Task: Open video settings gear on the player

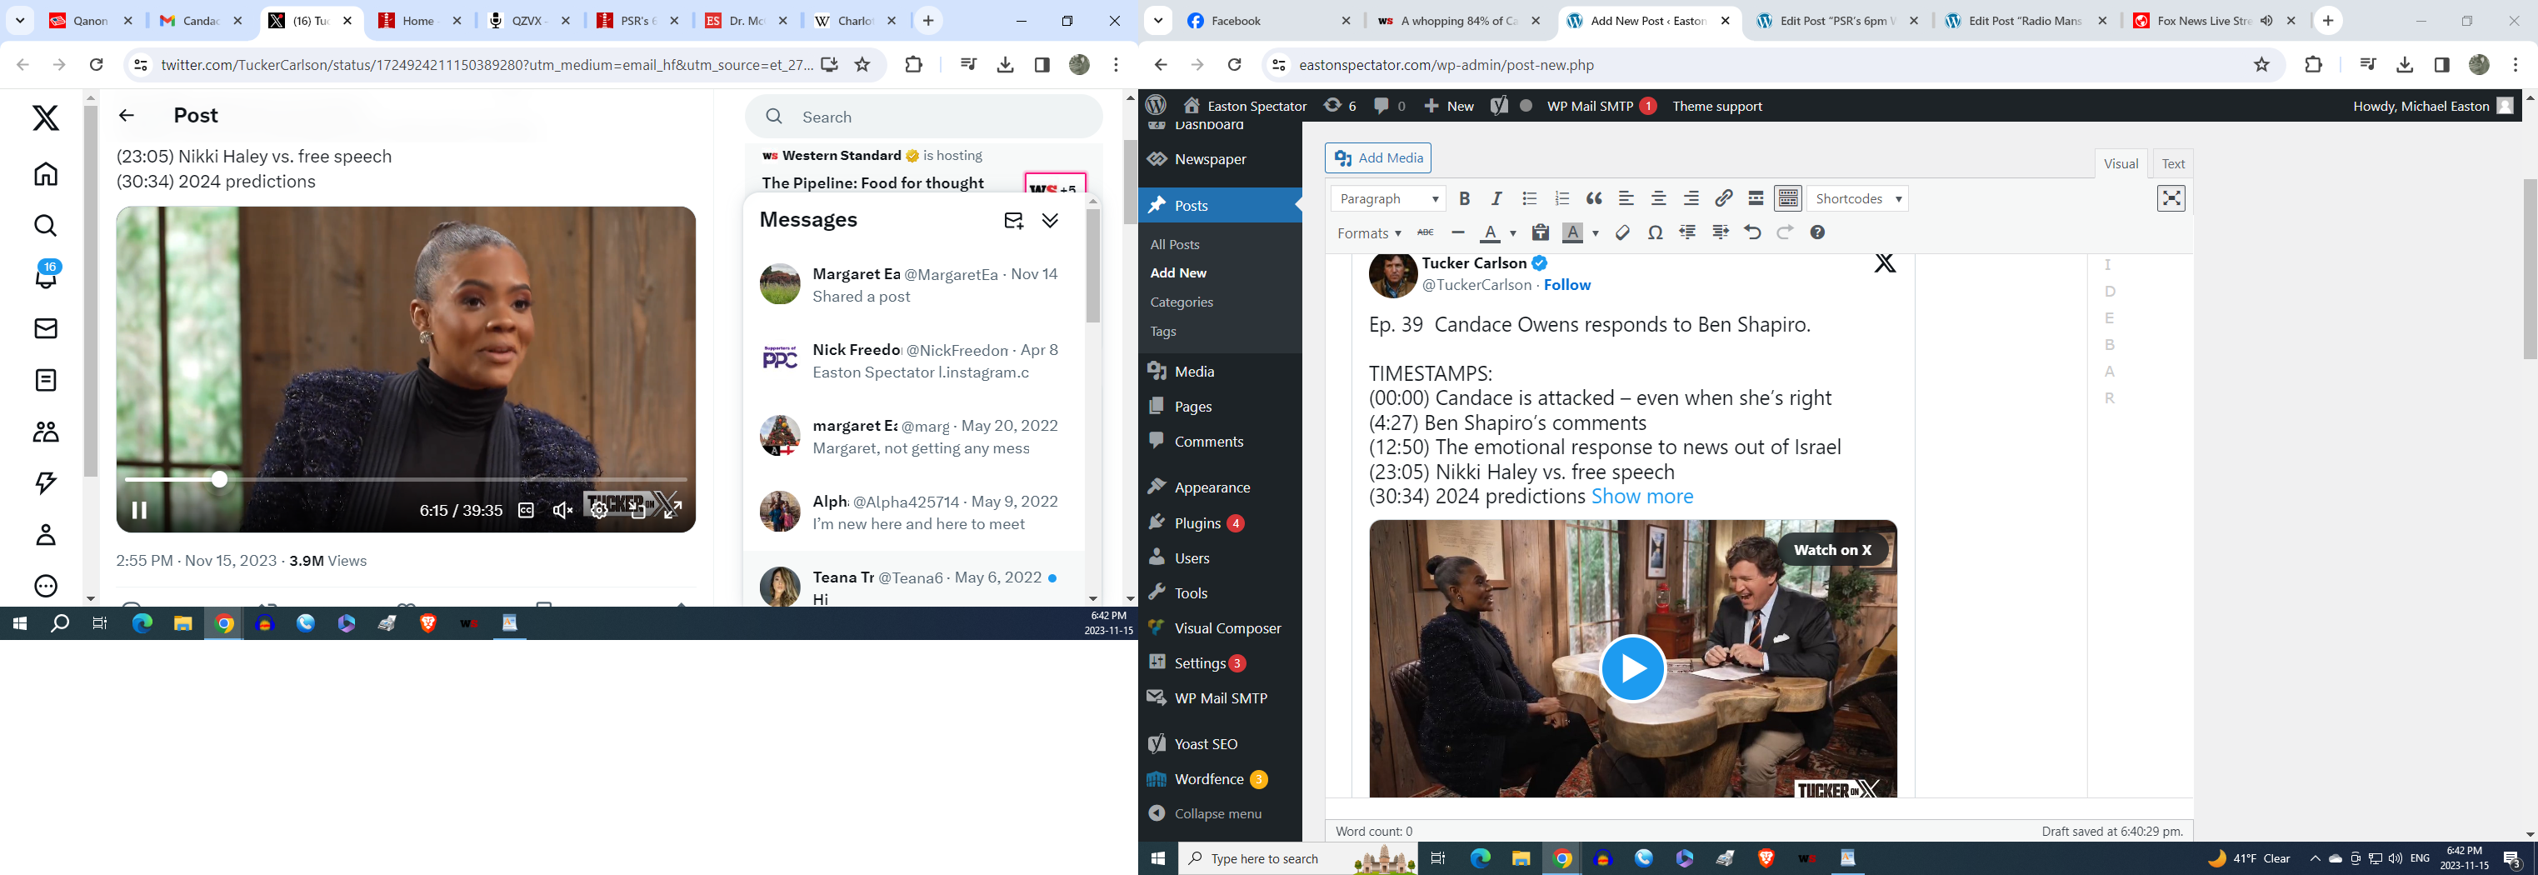Action: (x=599, y=510)
